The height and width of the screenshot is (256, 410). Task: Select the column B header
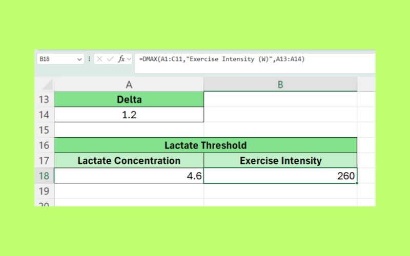click(280, 84)
